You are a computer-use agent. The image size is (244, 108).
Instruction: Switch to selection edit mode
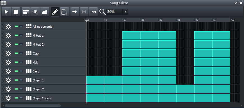(64, 12)
